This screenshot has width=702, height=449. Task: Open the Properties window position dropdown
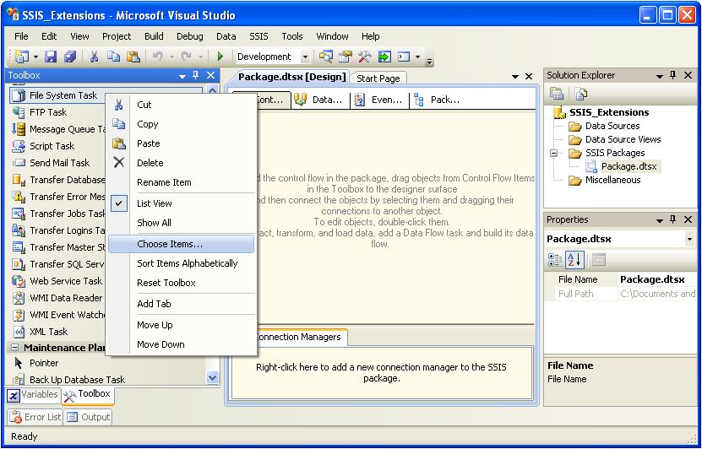(x=660, y=220)
